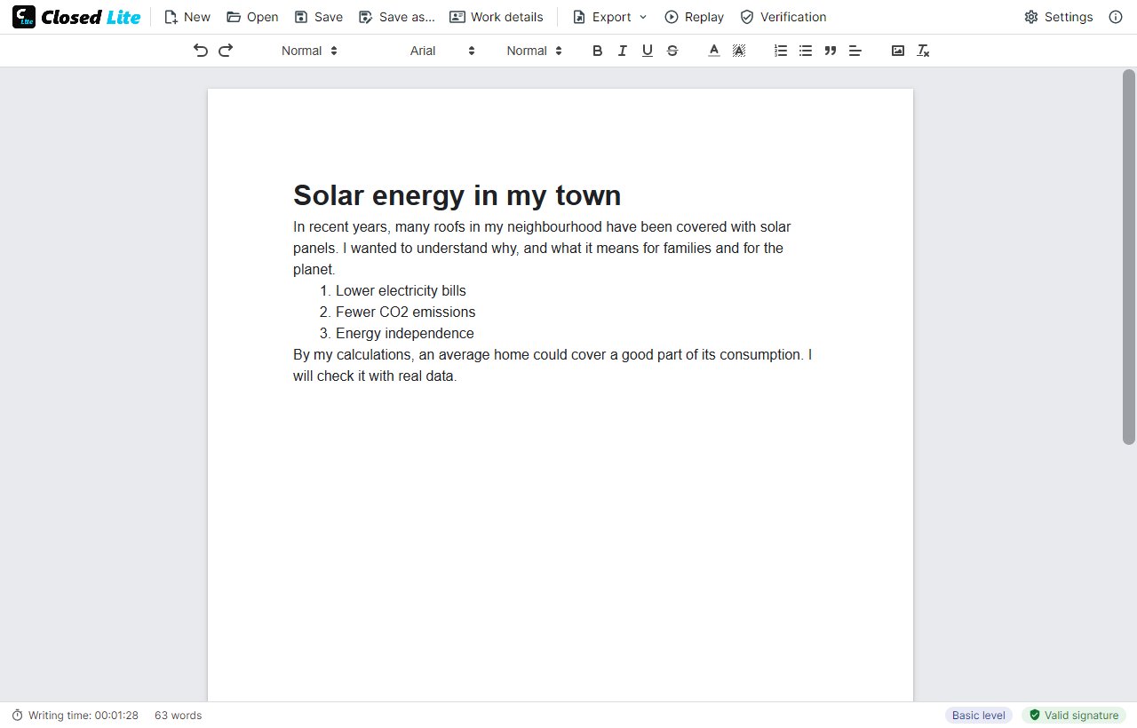Open the Normal heading style dropdown
The image size is (1137, 728).
[309, 51]
